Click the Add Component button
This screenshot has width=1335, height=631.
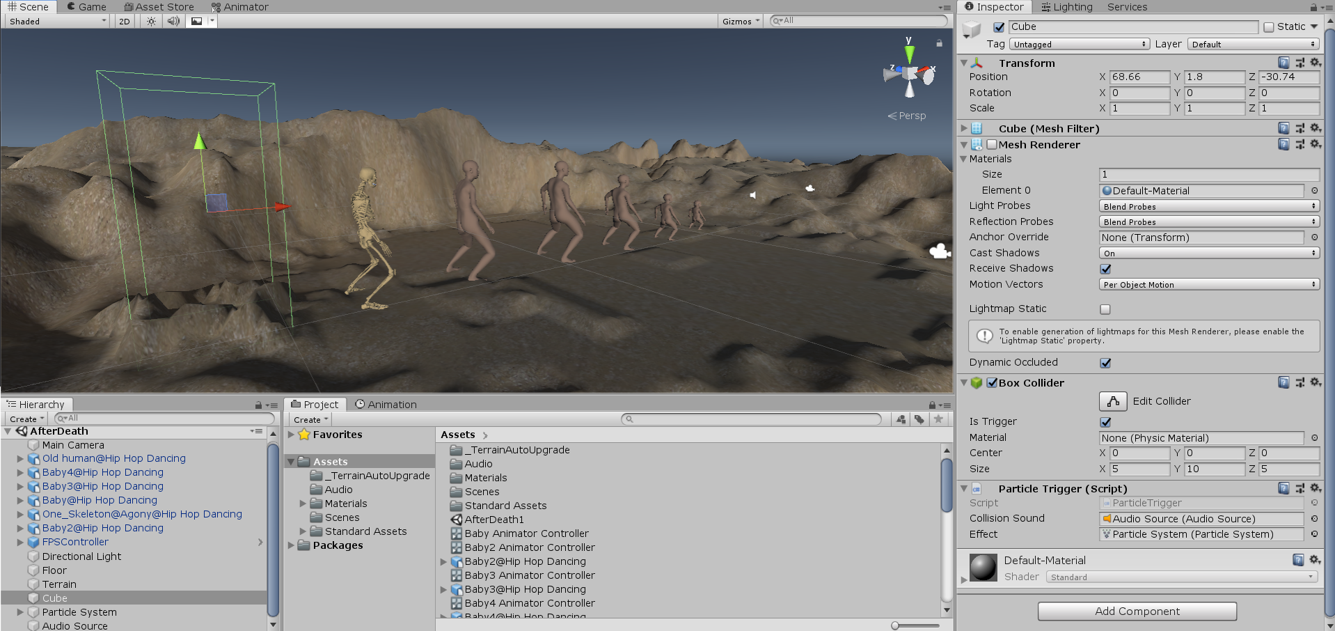point(1137,611)
